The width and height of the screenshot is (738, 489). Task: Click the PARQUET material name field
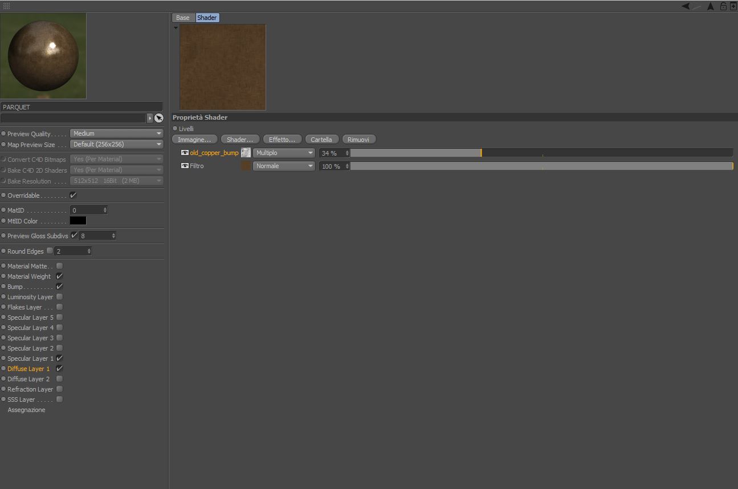pos(81,107)
